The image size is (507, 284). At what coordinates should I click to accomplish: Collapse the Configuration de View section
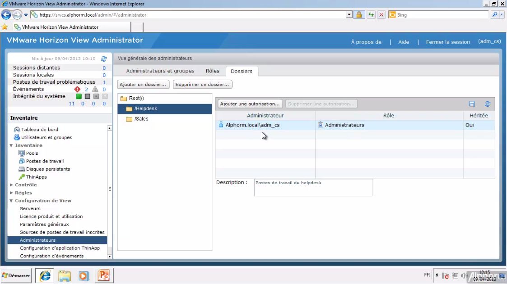pyautogui.click(x=11, y=200)
